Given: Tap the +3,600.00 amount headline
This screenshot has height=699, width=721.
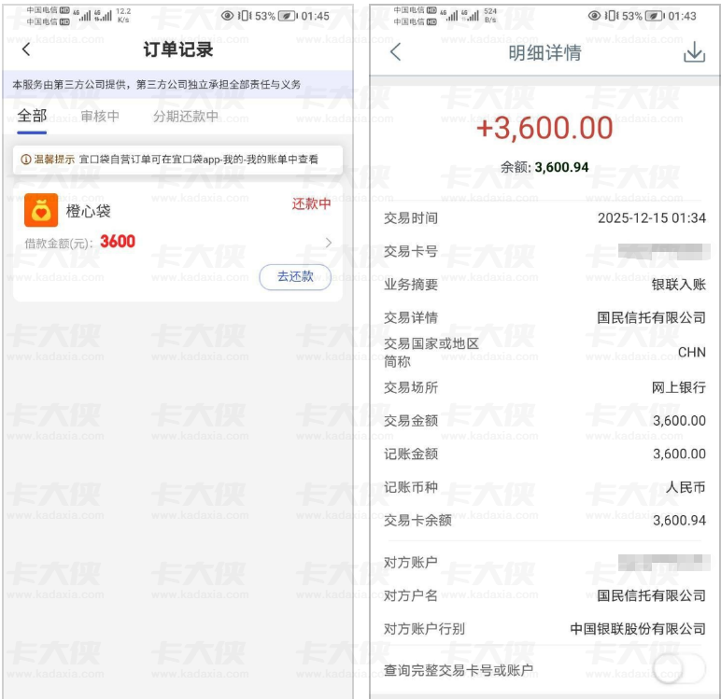Looking at the screenshot, I should pyautogui.click(x=544, y=128).
